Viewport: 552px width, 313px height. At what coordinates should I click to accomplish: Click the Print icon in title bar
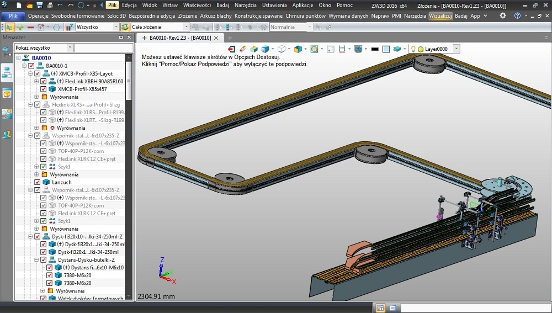pyautogui.click(x=50, y=5)
